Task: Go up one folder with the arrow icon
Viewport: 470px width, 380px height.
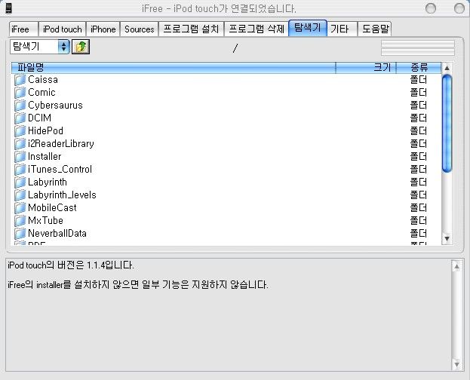Action: point(81,47)
